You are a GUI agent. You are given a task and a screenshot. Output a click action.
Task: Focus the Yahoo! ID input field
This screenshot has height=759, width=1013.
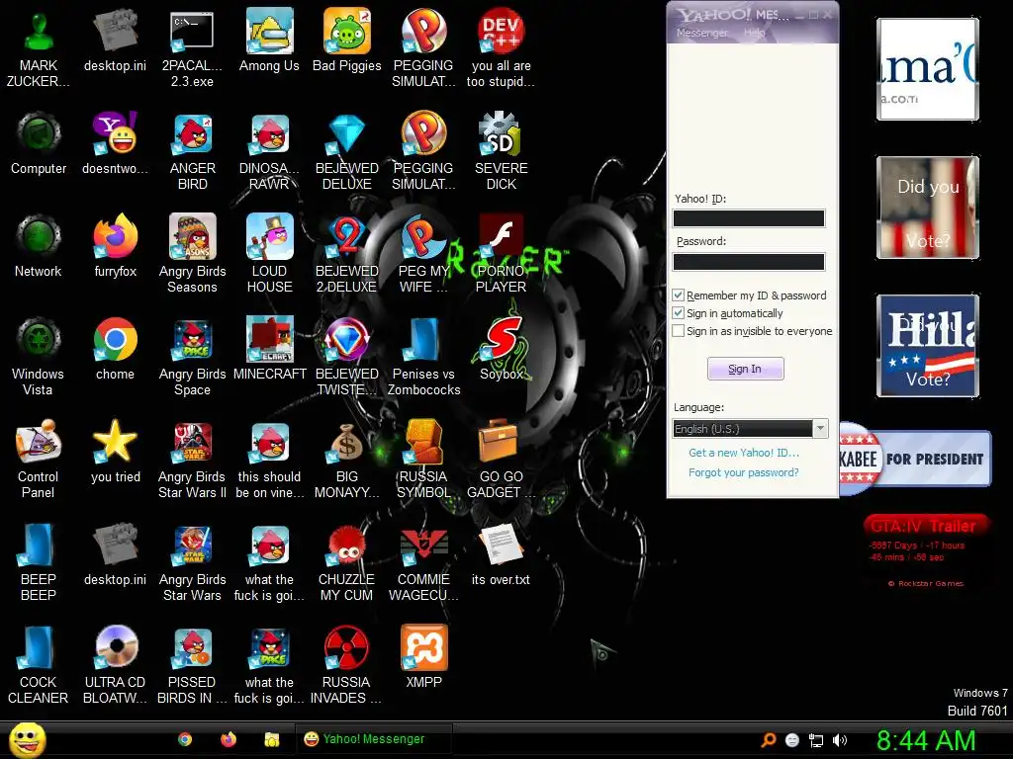(749, 218)
